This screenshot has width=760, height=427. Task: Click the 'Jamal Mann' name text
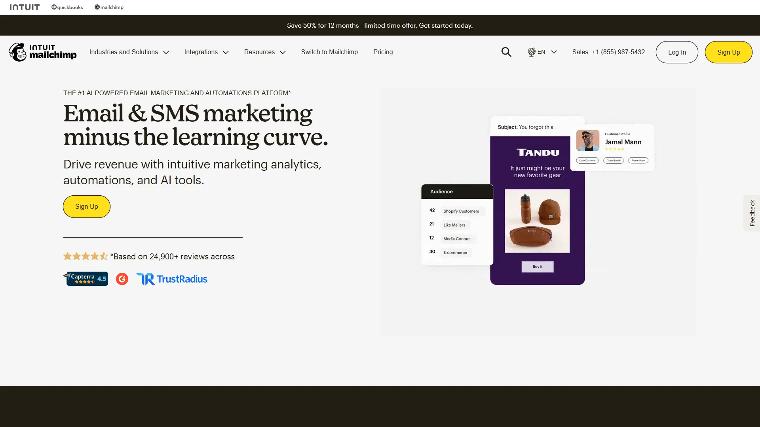(x=623, y=142)
